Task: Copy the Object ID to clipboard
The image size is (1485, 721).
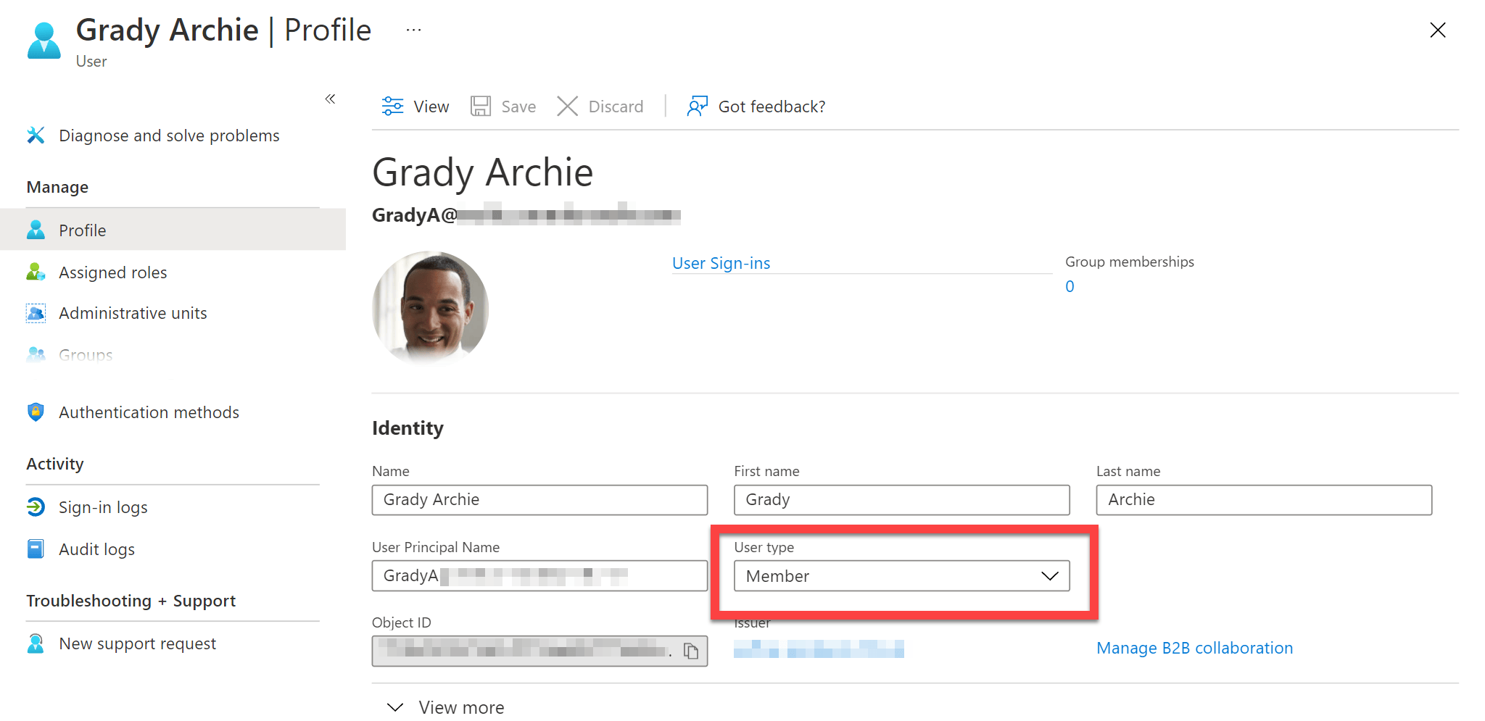Action: point(691,651)
